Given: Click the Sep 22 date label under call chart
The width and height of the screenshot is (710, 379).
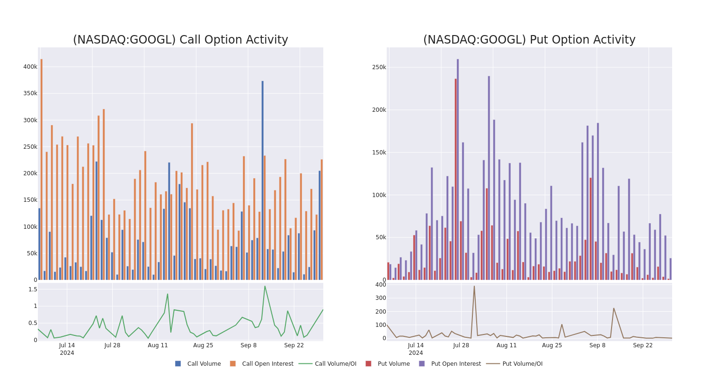Looking at the screenshot, I should (294, 345).
